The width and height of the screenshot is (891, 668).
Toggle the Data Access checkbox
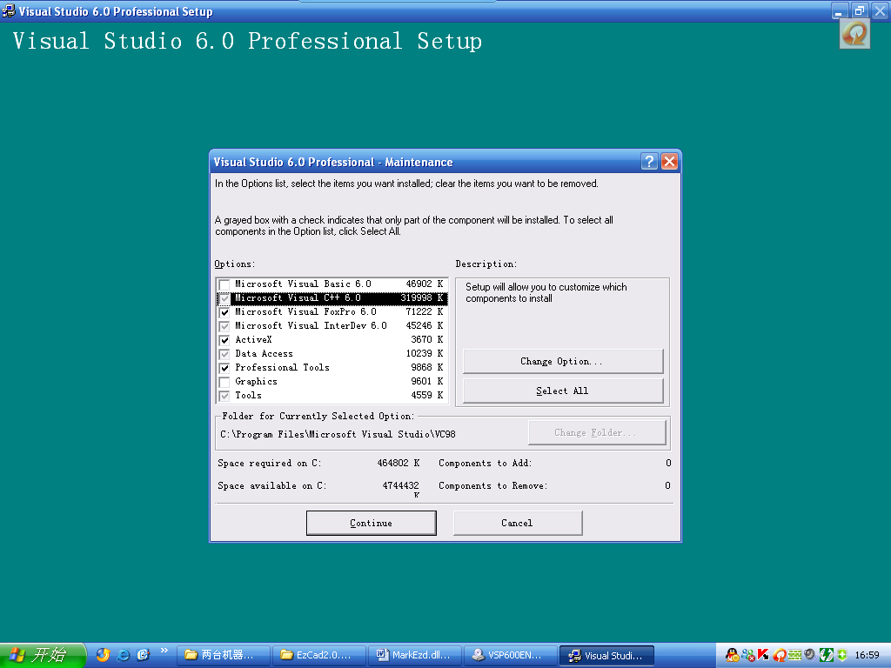click(x=224, y=354)
